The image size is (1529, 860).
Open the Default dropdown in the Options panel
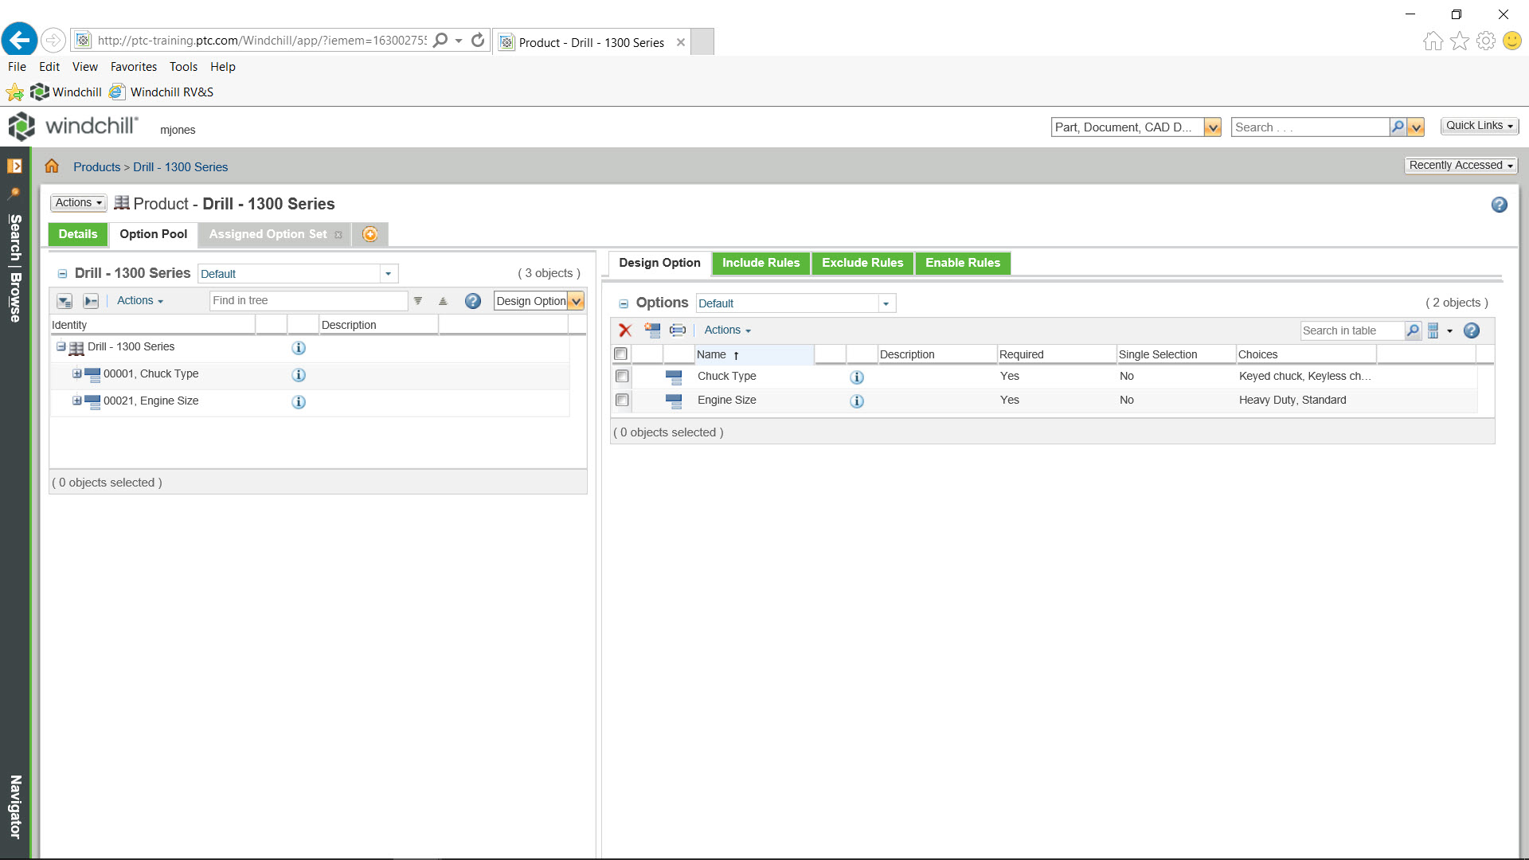coord(886,303)
